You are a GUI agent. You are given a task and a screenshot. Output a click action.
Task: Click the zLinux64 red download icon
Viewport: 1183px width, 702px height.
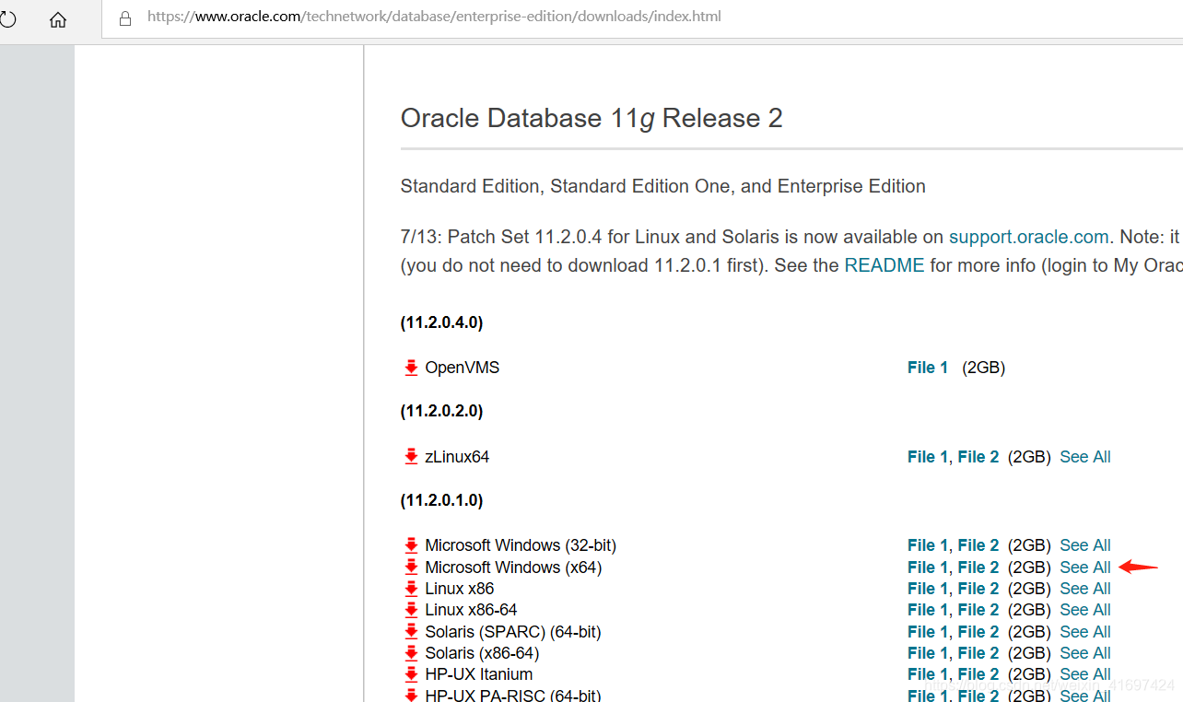click(411, 457)
